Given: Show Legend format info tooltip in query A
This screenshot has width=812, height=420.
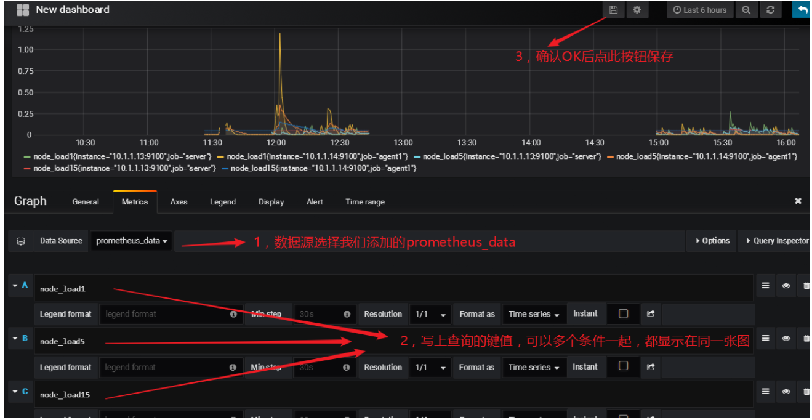Looking at the screenshot, I should (x=233, y=314).
